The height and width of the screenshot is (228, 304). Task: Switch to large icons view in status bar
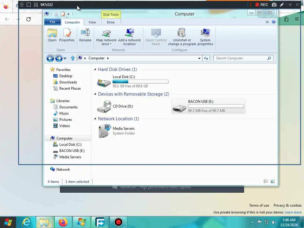[273, 181]
